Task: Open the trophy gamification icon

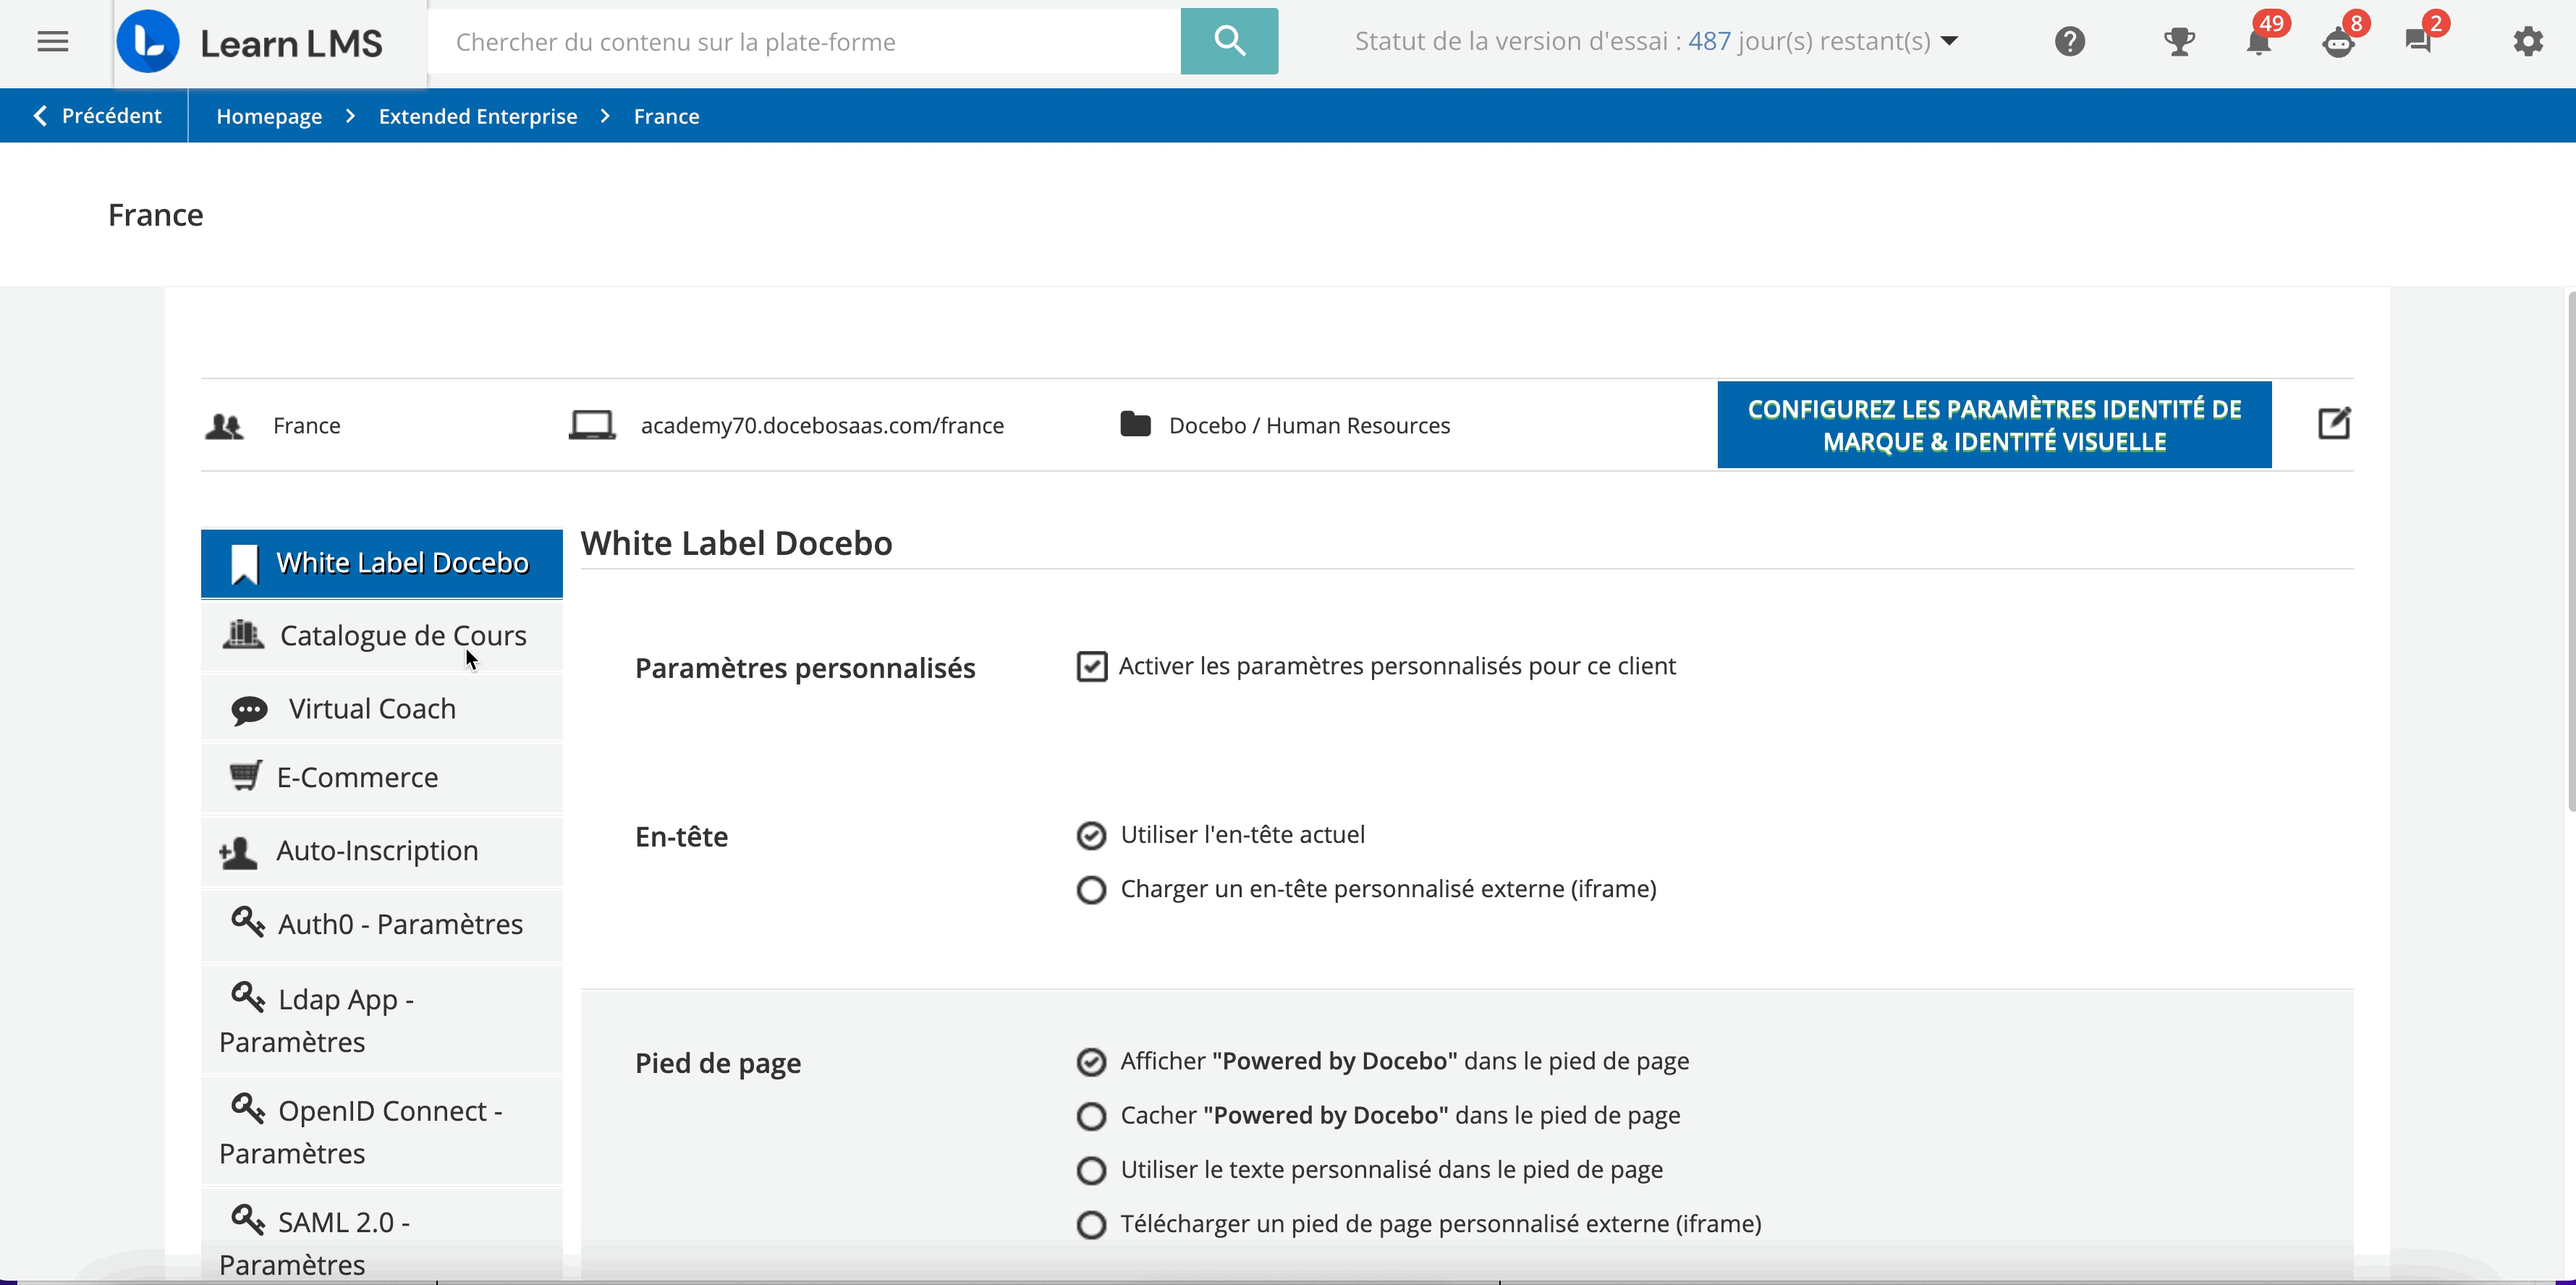Action: [x=2179, y=42]
